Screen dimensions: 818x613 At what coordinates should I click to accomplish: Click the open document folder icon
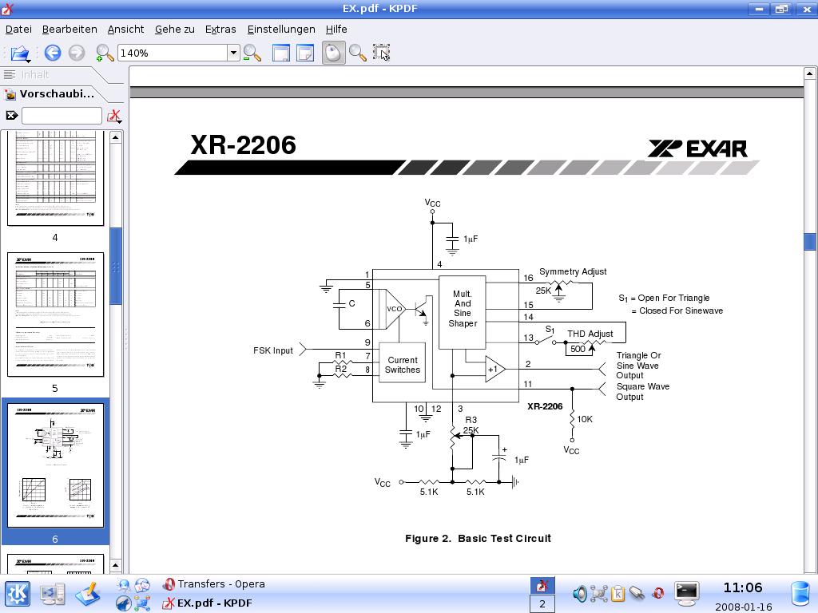pos(20,53)
